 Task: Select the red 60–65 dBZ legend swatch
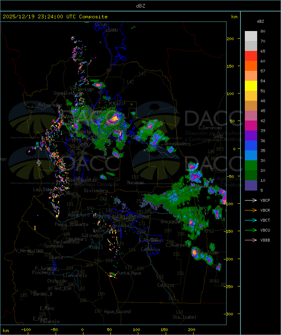(251, 56)
